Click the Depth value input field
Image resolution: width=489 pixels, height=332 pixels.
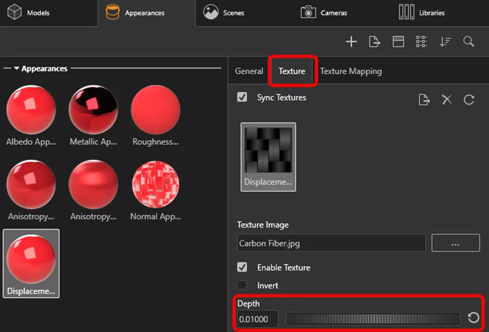click(258, 319)
